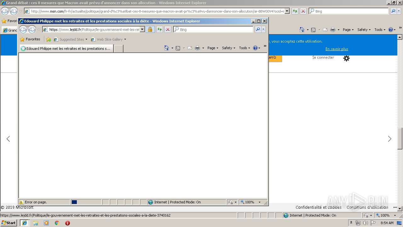Open Safety menu in background window
This screenshot has width=403, height=227.
coord(364,30)
